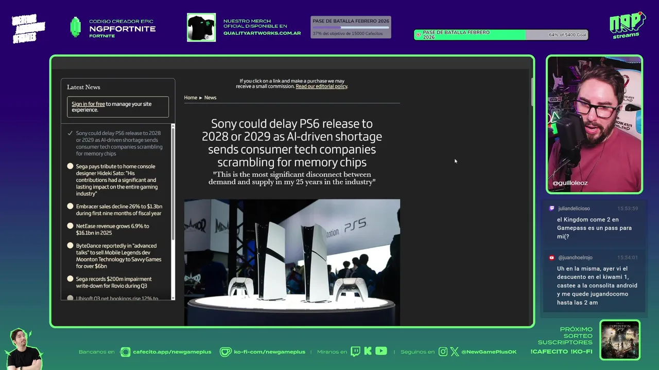Click the article subtitle quote about disconnect
The image size is (659, 370).
point(292,178)
